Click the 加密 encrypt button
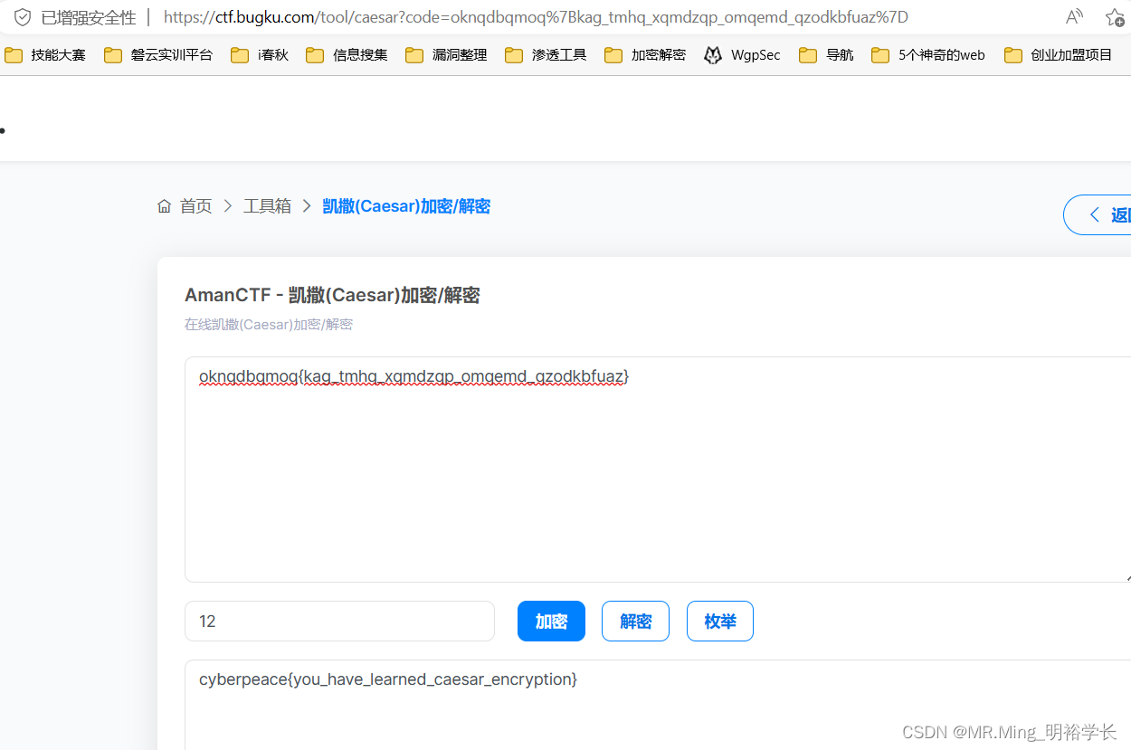This screenshot has height=750, width=1131. point(551,621)
